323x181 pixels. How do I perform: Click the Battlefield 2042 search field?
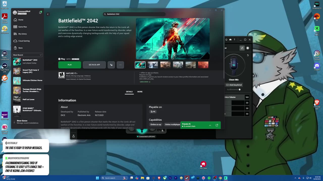click(134, 14)
